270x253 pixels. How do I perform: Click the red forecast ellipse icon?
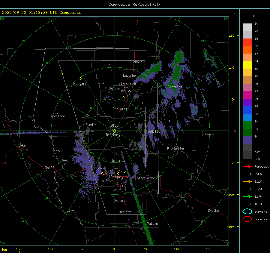pos(247,219)
